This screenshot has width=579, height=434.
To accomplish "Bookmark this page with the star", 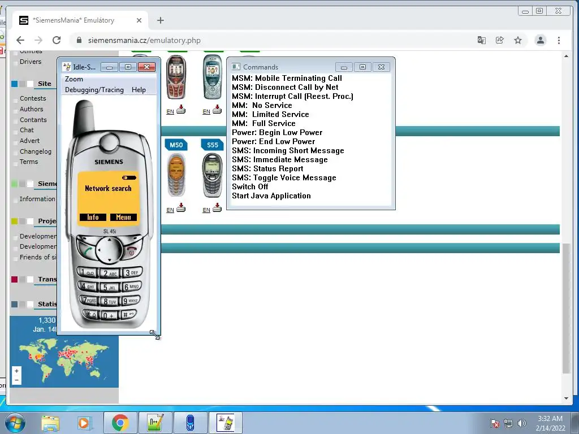I will (518, 40).
